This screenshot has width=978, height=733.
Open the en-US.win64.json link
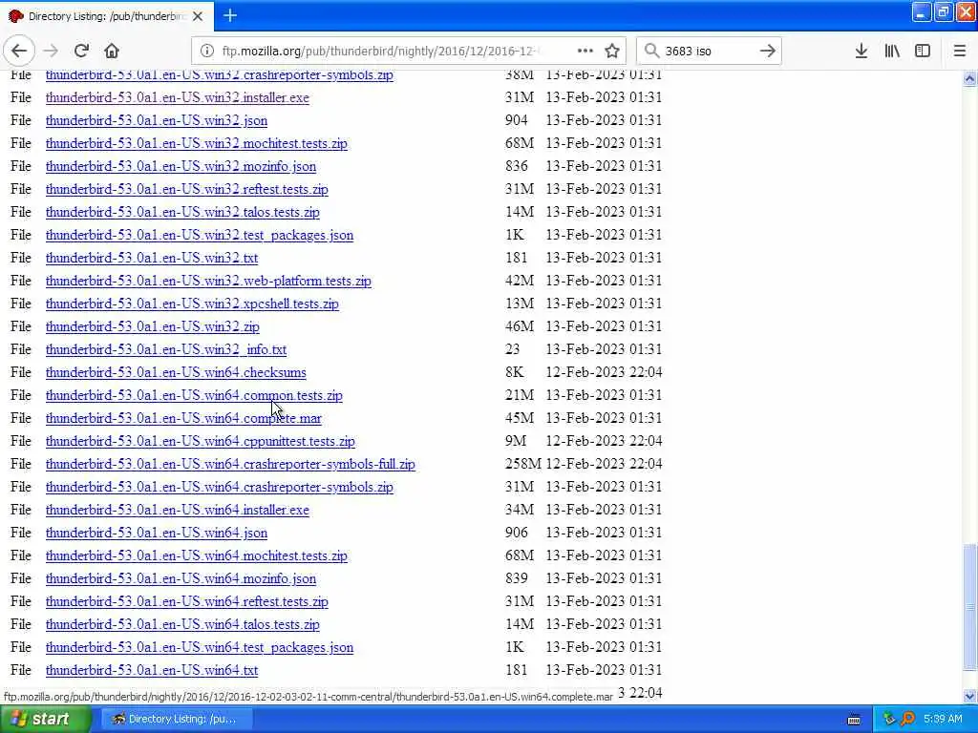(x=157, y=533)
